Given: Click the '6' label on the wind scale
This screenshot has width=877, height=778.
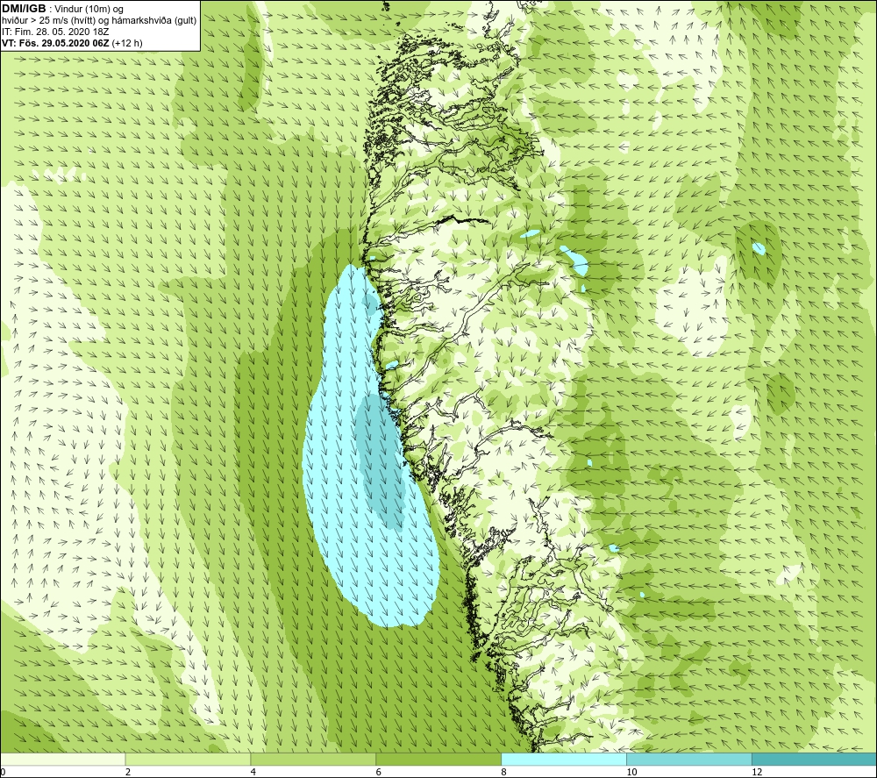Looking at the screenshot, I should (379, 773).
